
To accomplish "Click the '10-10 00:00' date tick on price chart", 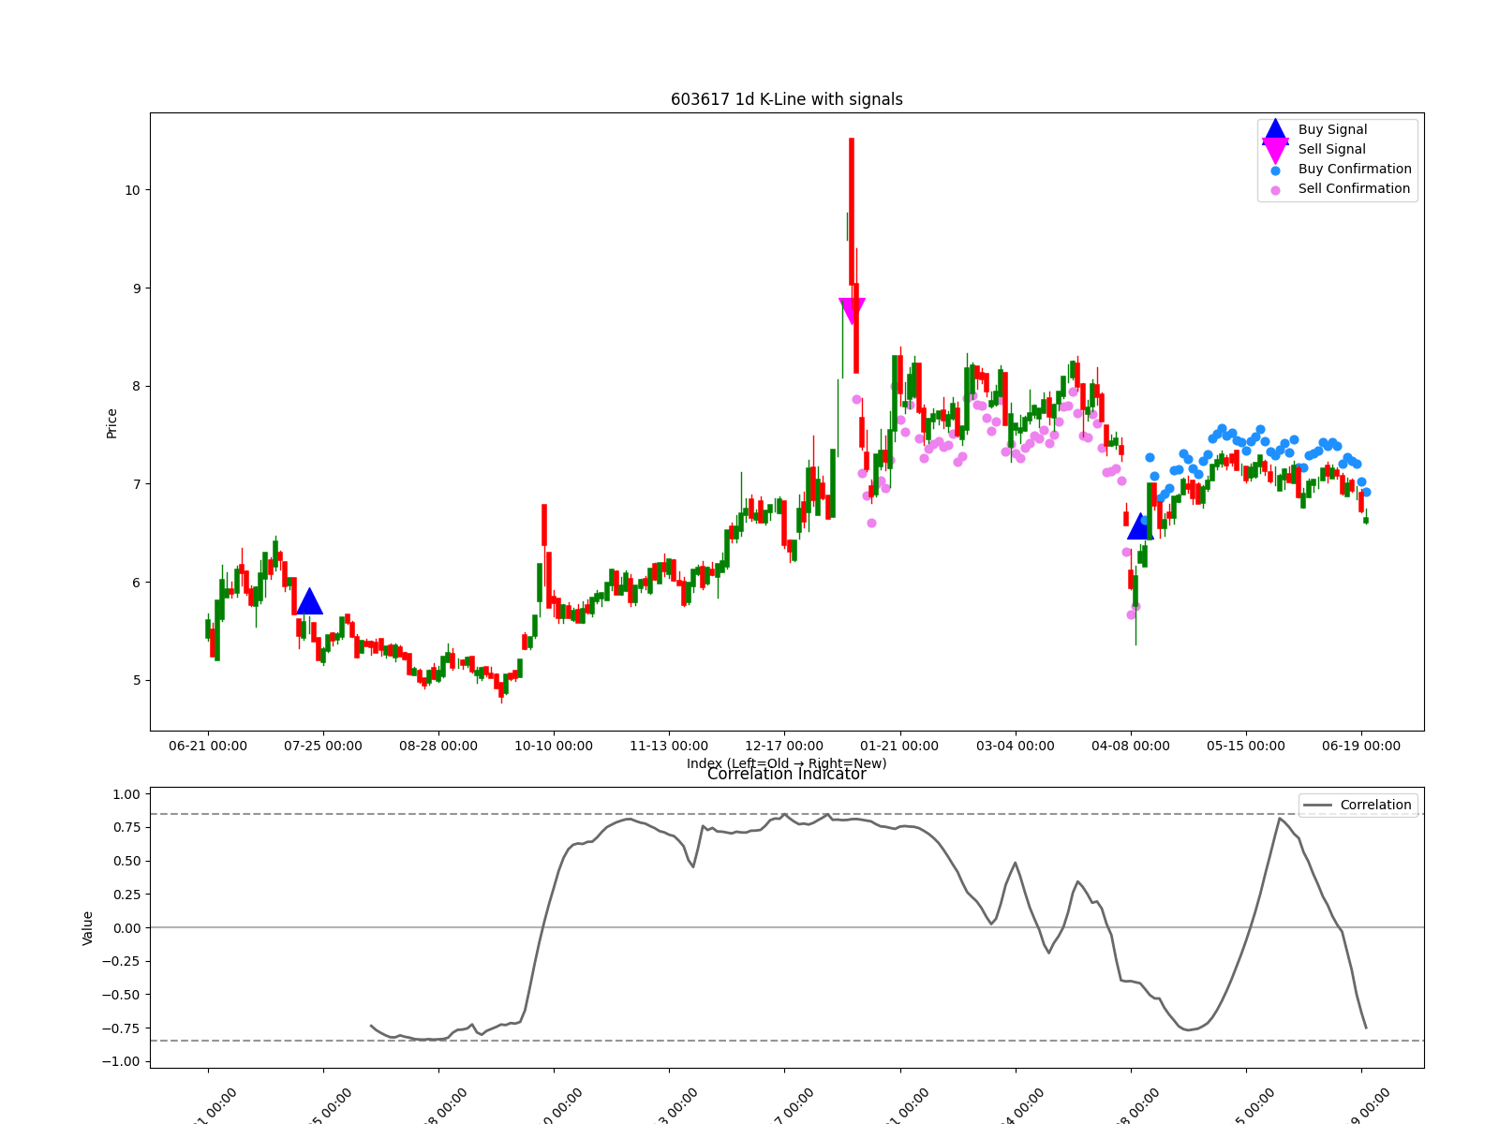I will click(x=554, y=747).
